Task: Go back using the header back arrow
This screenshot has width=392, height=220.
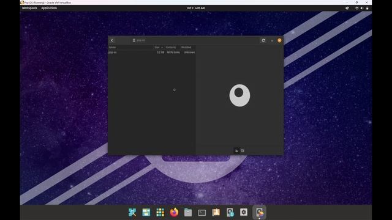Action: [x=111, y=40]
